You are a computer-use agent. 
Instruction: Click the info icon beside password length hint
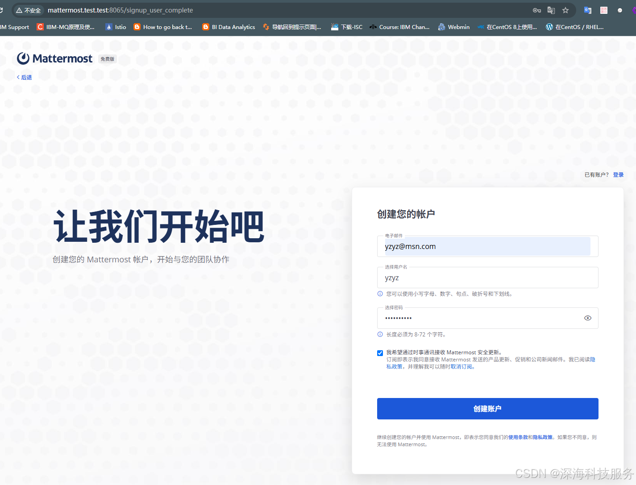(380, 334)
